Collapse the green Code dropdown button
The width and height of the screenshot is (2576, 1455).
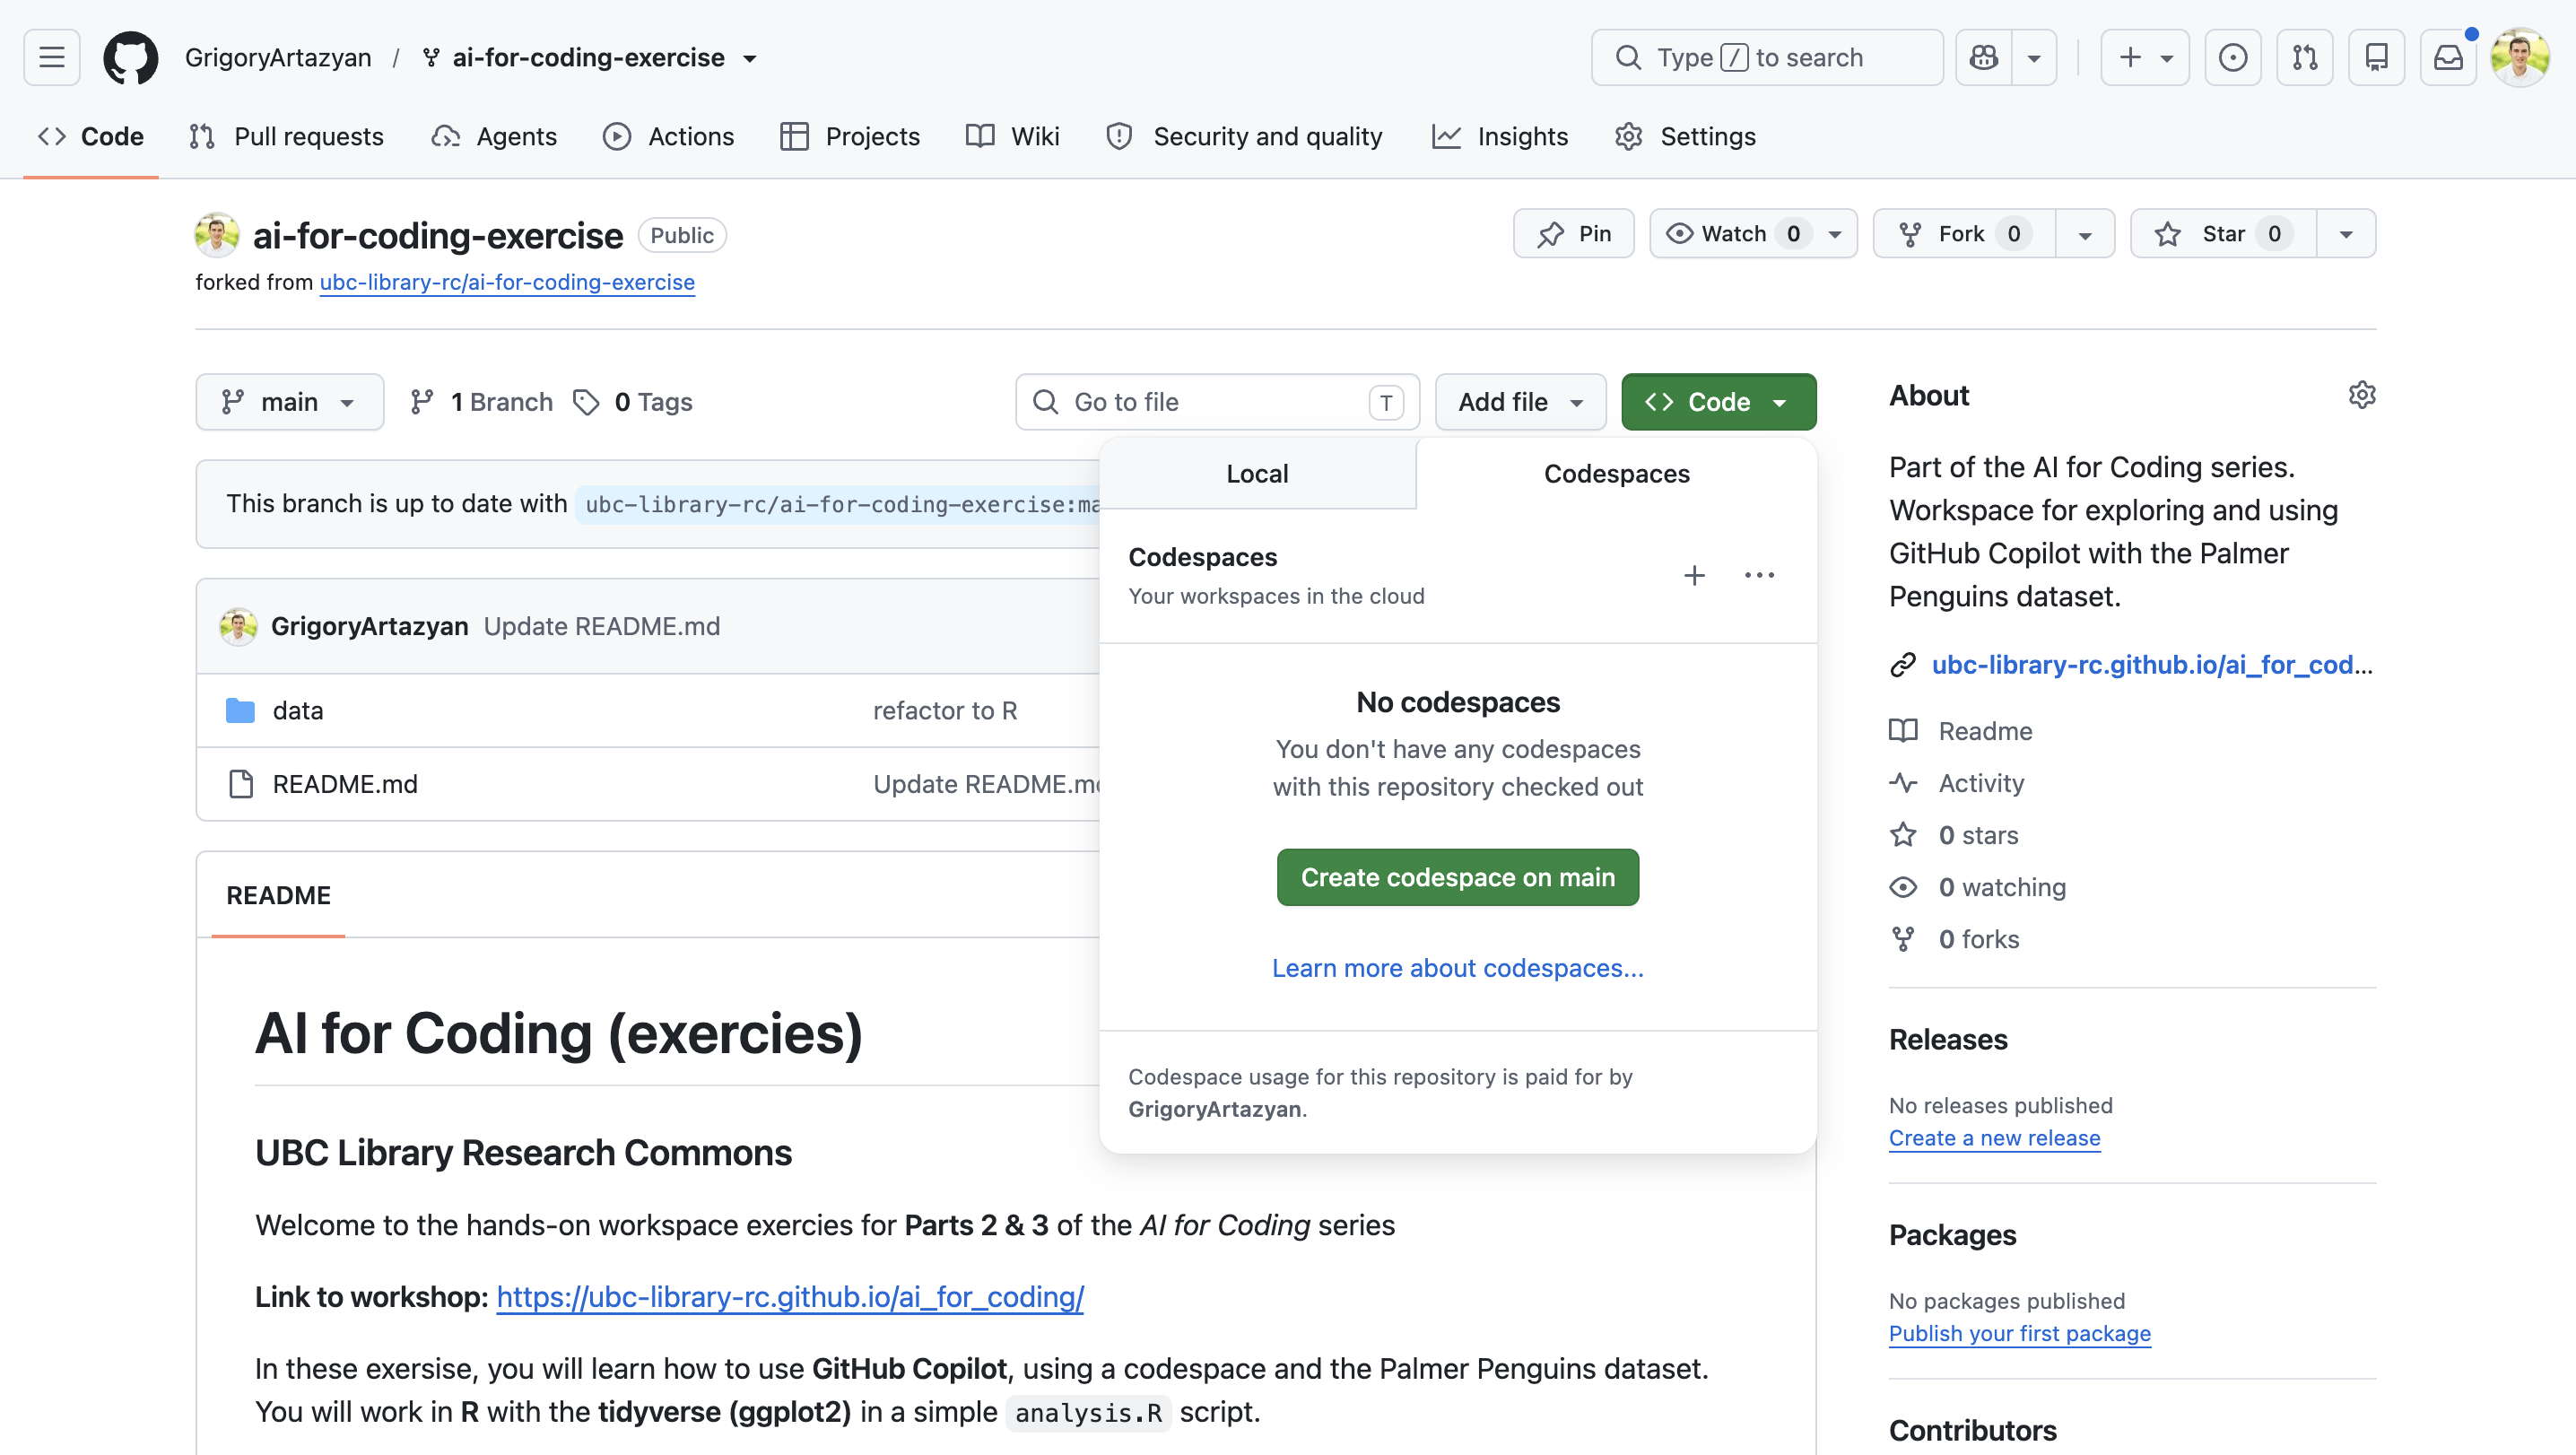click(x=1718, y=402)
